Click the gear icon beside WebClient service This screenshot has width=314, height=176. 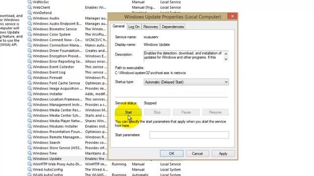29,7
